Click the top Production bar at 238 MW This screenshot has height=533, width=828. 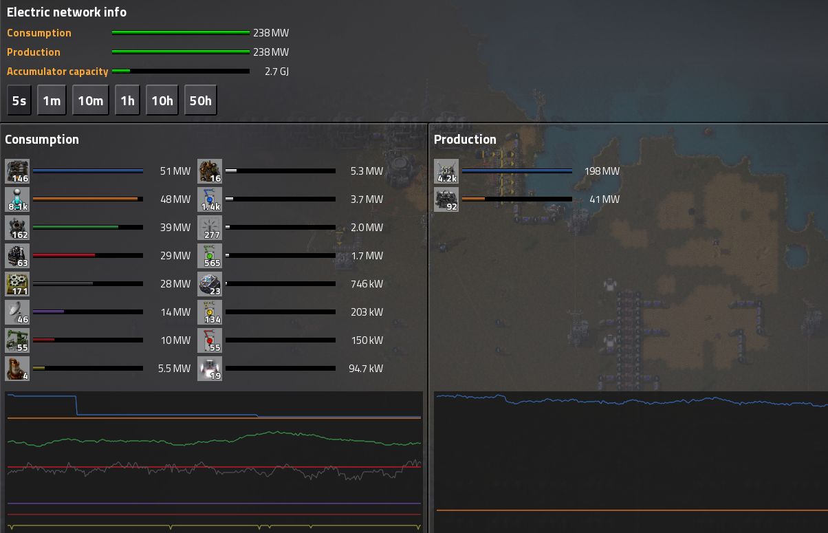tap(180, 52)
